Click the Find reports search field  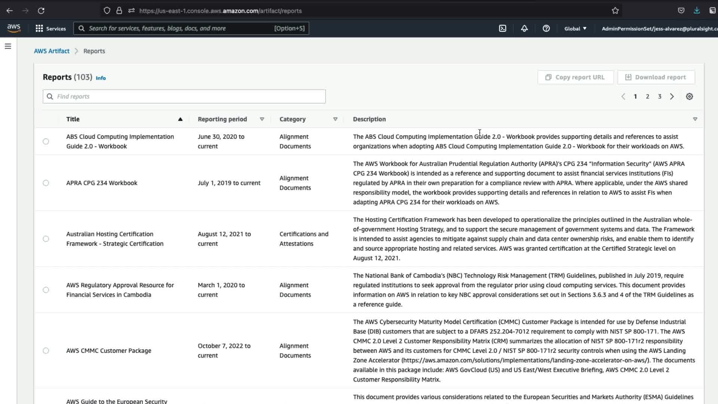coord(184,97)
